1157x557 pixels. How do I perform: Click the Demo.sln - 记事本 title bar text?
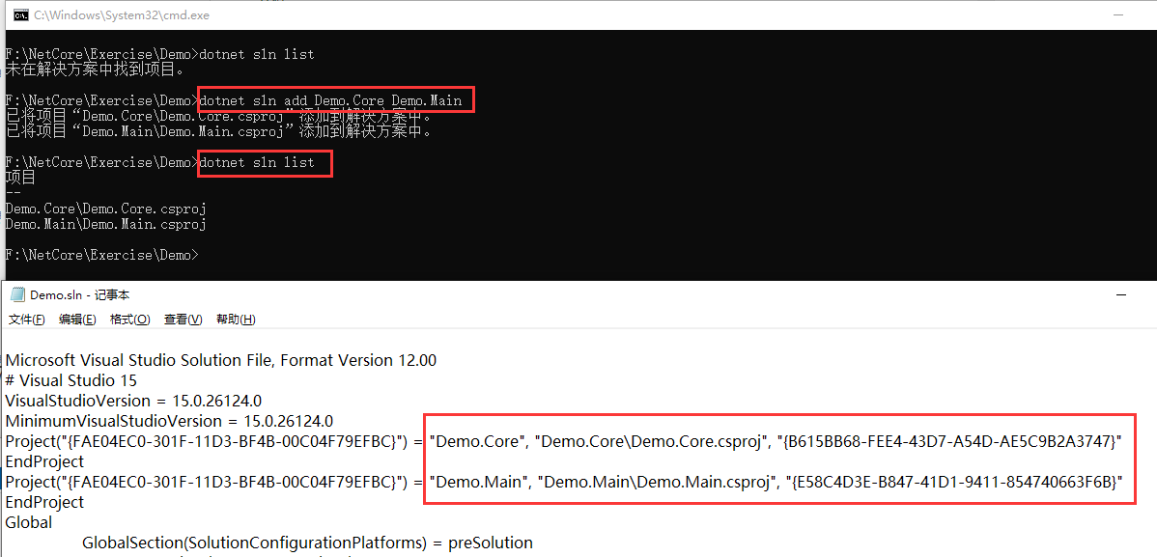(x=81, y=294)
